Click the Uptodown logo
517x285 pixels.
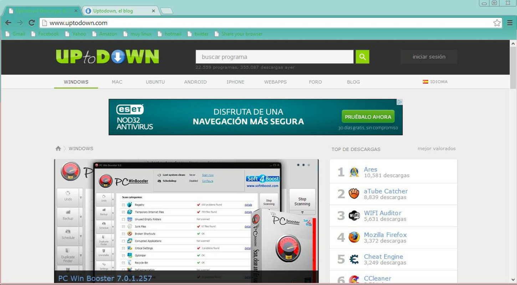pos(107,57)
